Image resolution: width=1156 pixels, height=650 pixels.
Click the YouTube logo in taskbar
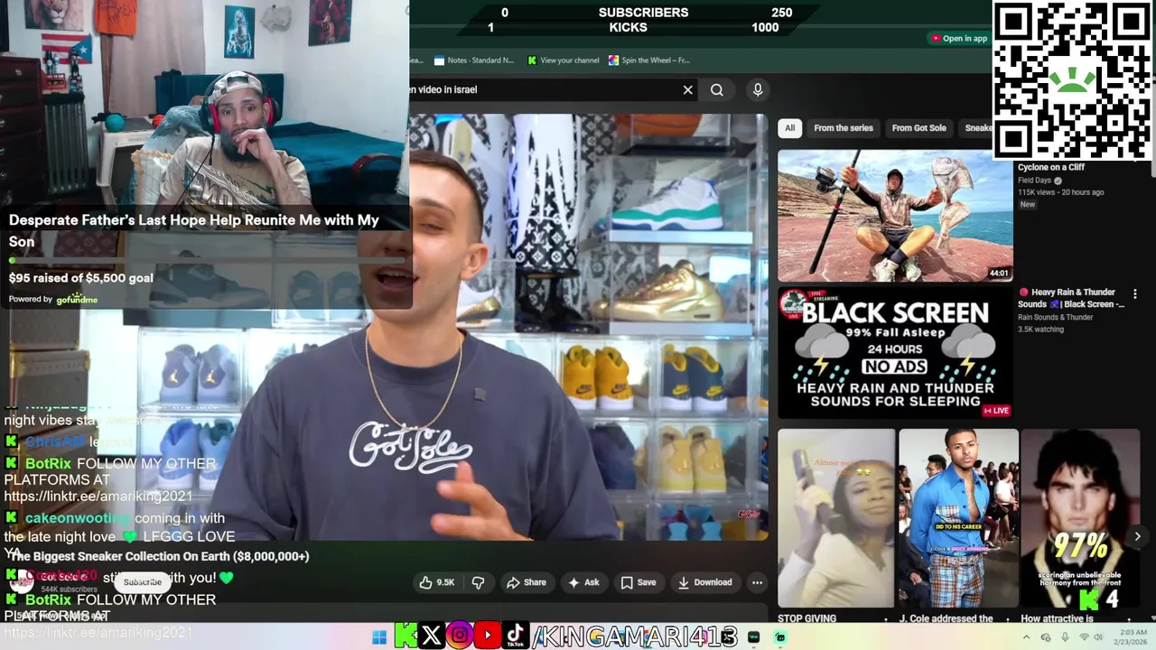click(x=488, y=636)
